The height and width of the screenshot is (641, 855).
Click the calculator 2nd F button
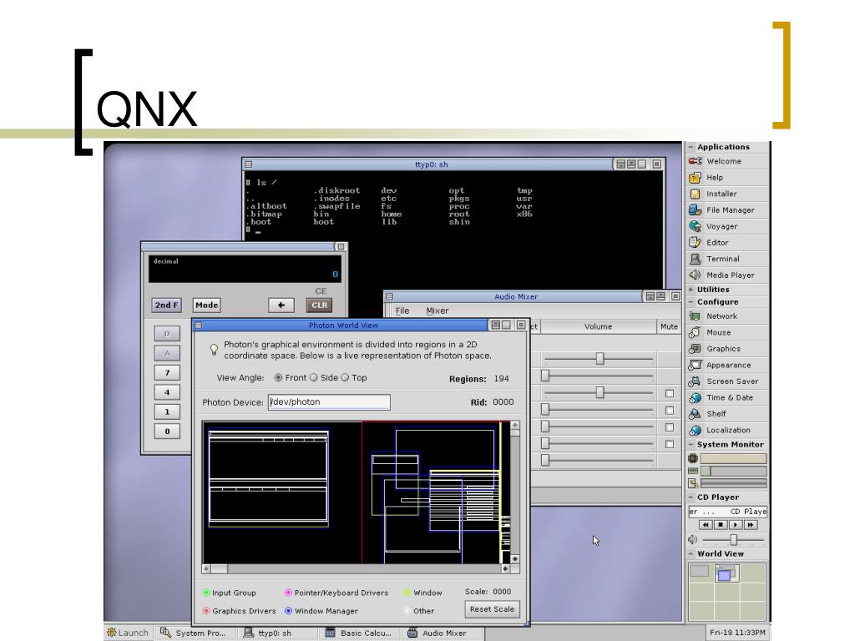[x=166, y=305]
